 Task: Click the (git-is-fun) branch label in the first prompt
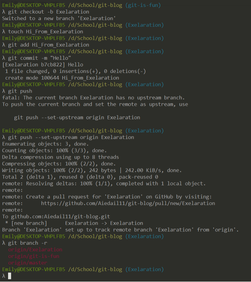143,5
